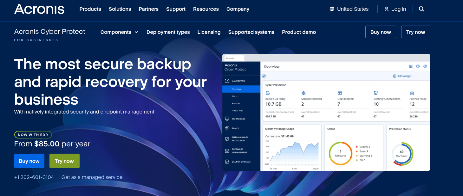Click the Add widget link text

point(405,76)
